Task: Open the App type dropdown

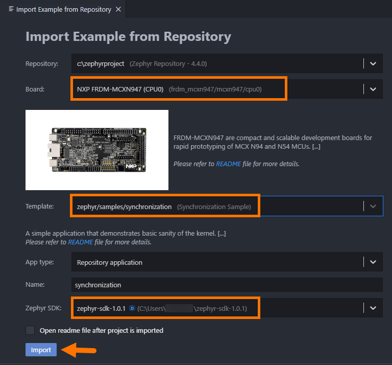Action: [x=227, y=262]
